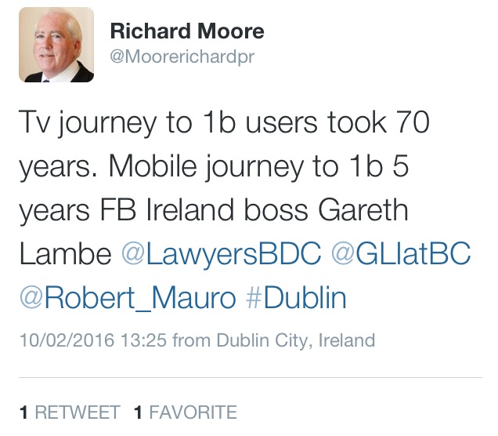View the 1 RETWEET count
The image size is (498, 436).
[x=70, y=412]
